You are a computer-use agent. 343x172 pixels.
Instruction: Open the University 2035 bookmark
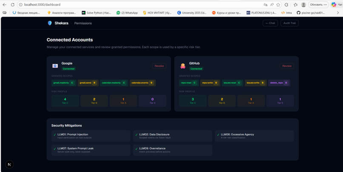coord(192,13)
